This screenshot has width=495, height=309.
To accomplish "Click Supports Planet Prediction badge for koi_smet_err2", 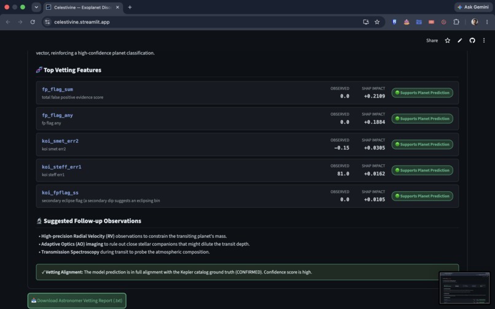I will [423, 145].
